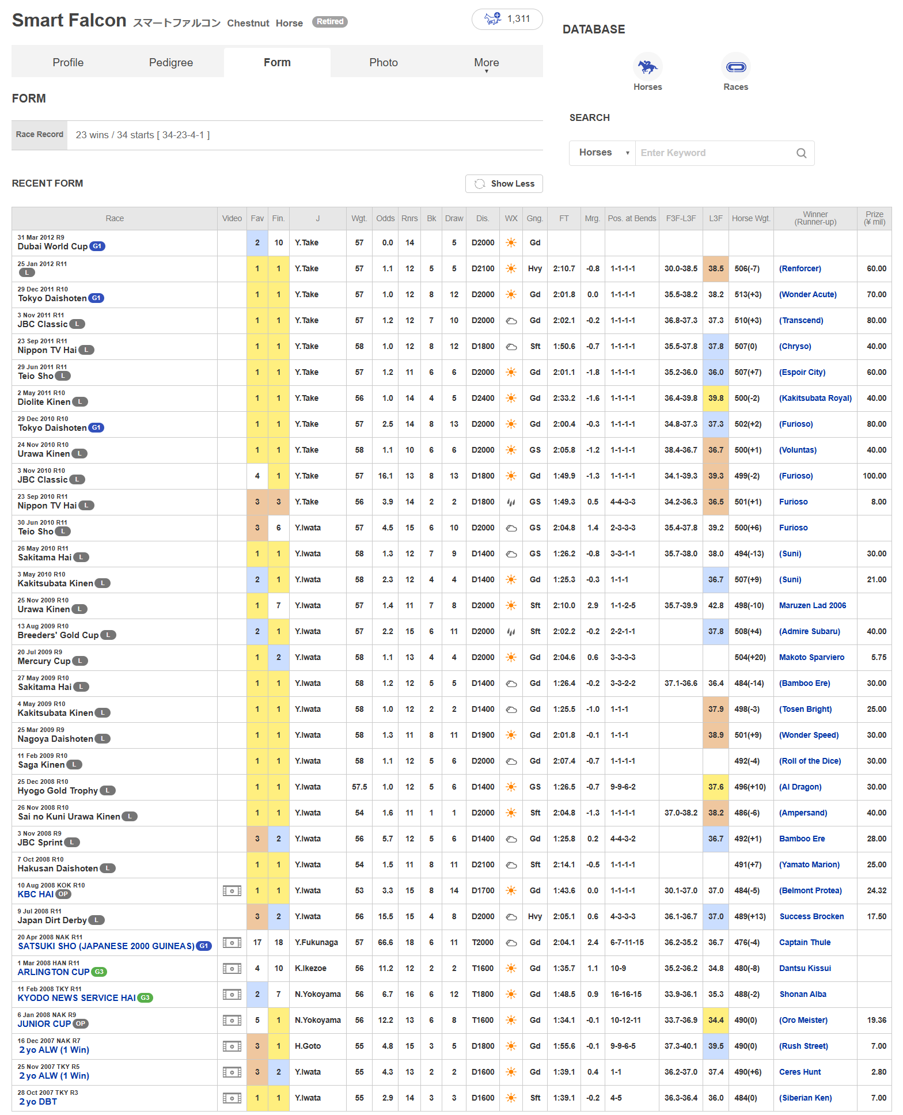Open ARLINGTON CUP race link
Image resolution: width=903 pixels, height=1115 pixels.
click(54, 972)
